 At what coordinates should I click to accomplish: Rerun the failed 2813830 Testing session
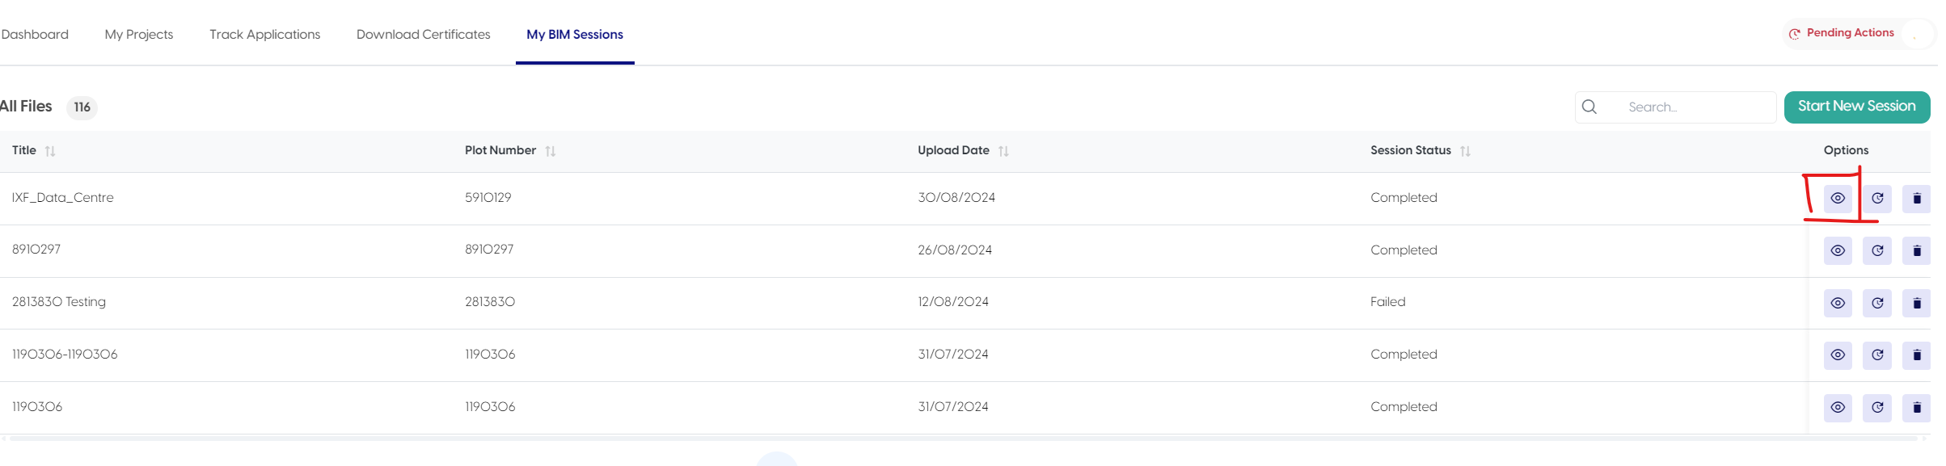1876,304
